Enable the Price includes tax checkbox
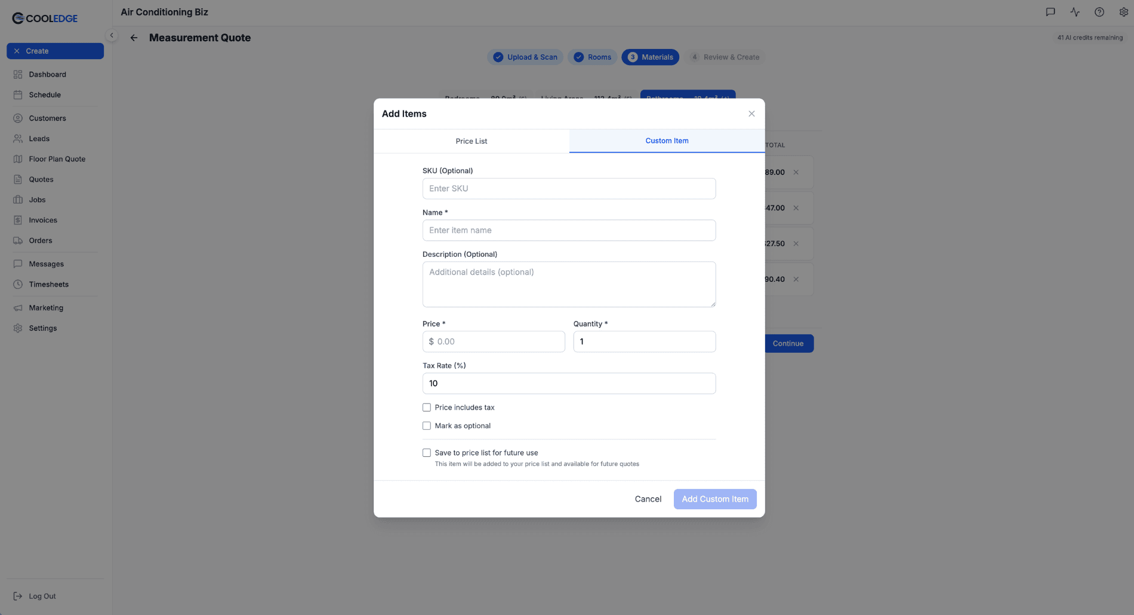The width and height of the screenshot is (1134, 615). (426, 407)
